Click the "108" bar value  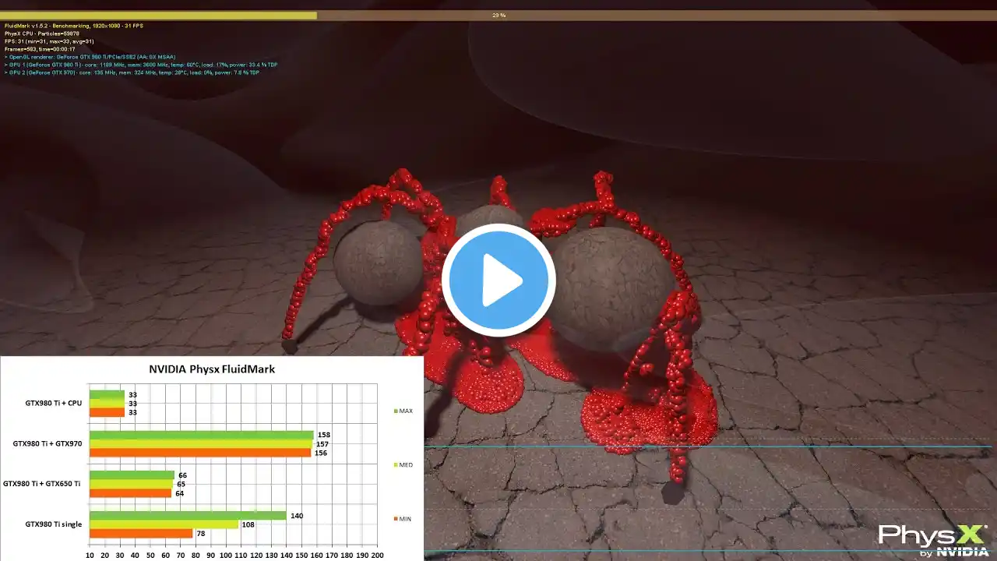pyautogui.click(x=248, y=524)
